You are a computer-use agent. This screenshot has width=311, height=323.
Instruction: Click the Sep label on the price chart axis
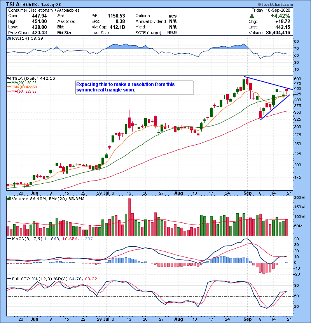pyautogui.click(x=247, y=193)
